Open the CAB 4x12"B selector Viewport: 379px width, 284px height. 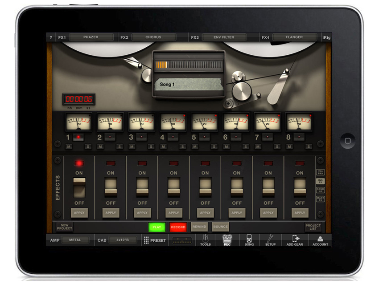pos(123,240)
